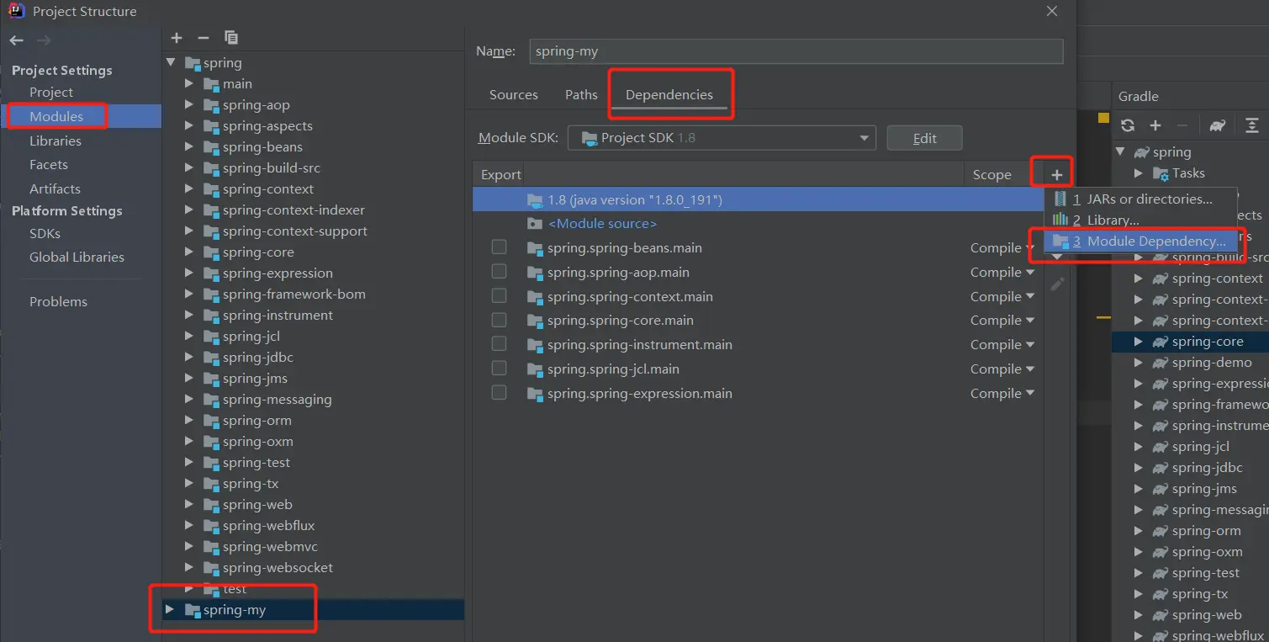The height and width of the screenshot is (642, 1269).
Task: Tick the Export checkbox for spring.spring-context.main
Action: 500,296
